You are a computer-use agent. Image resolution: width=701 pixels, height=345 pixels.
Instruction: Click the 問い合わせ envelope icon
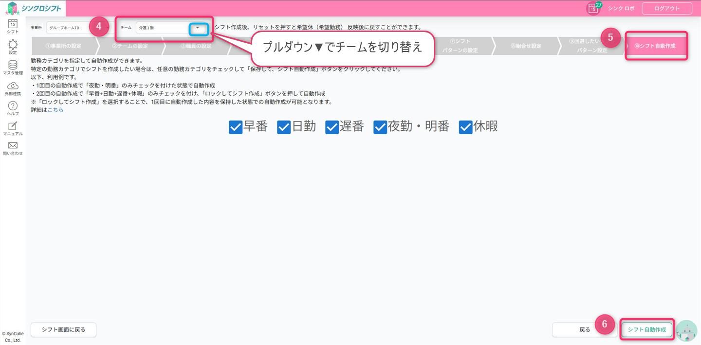pos(13,146)
